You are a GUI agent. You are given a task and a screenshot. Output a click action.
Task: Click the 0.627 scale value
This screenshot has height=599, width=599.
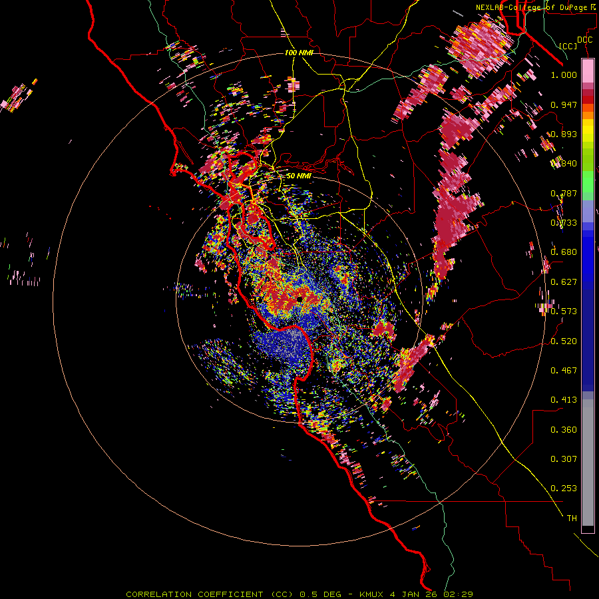click(564, 282)
